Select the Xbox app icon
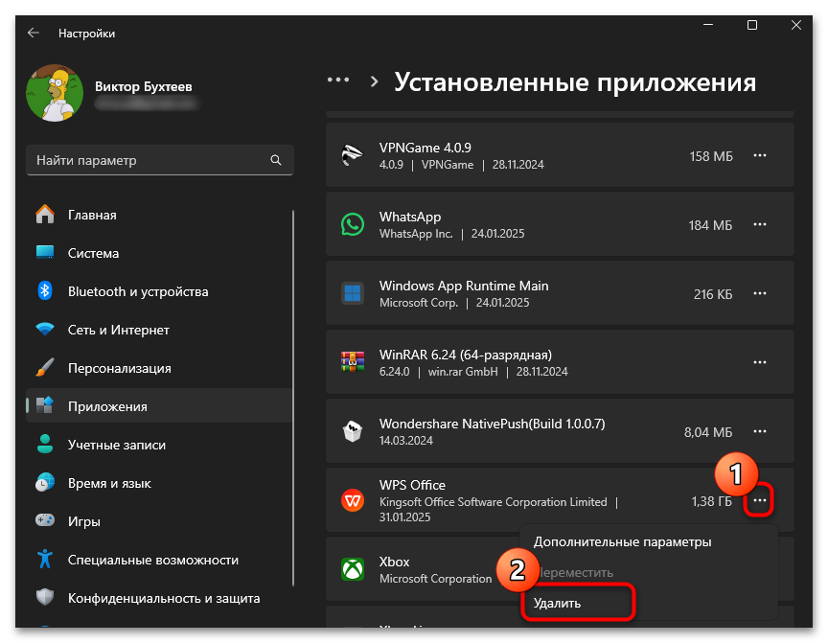 (x=353, y=569)
